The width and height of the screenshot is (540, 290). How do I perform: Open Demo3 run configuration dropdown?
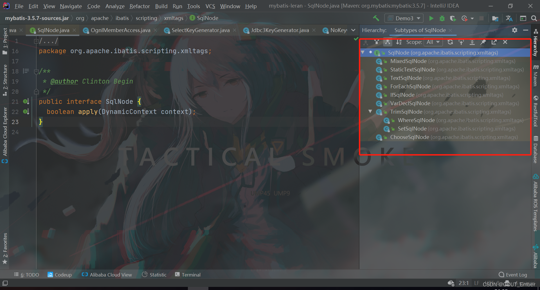(x=404, y=18)
